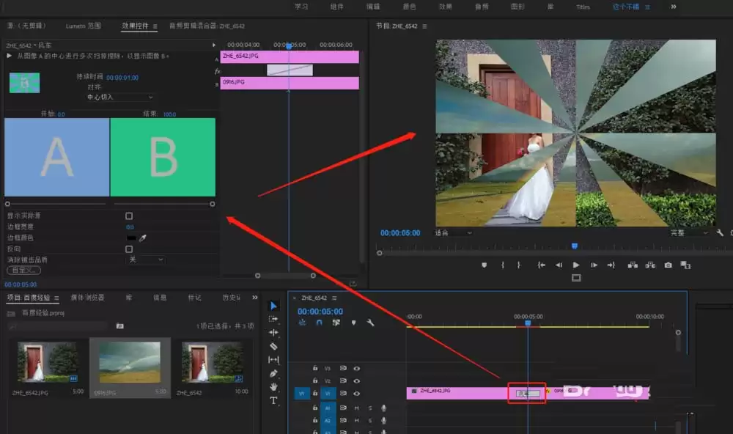Screen dimensions: 733x434
Task: Click the Export Frame camera icon
Action: point(668,265)
